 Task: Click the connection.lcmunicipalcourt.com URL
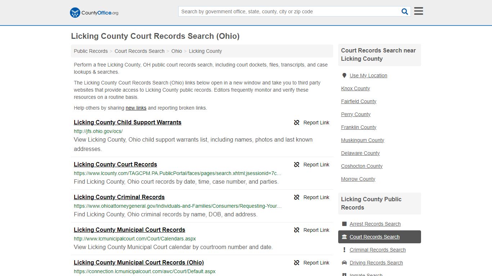pyautogui.click(x=144, y=271)
